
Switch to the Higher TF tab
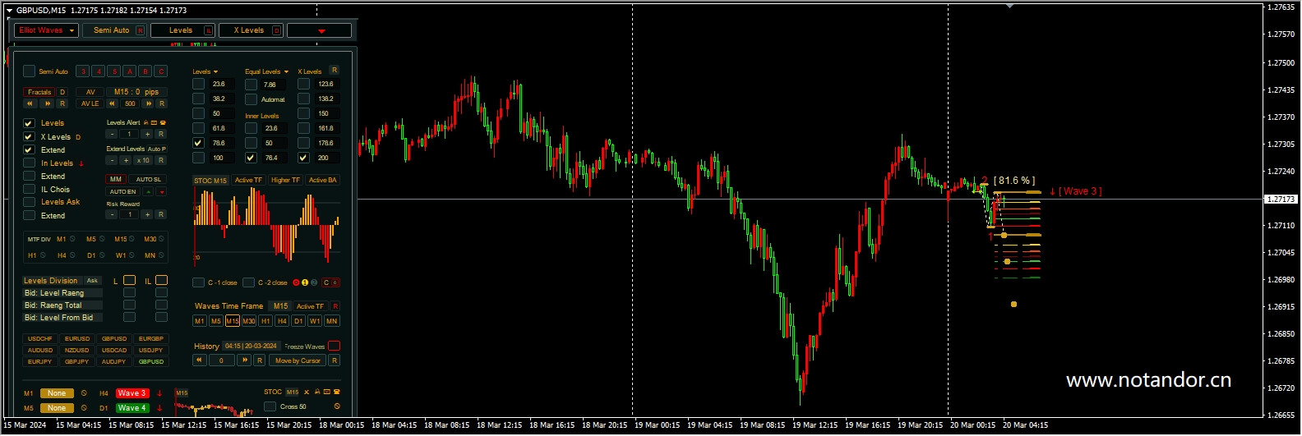point(285,180)
